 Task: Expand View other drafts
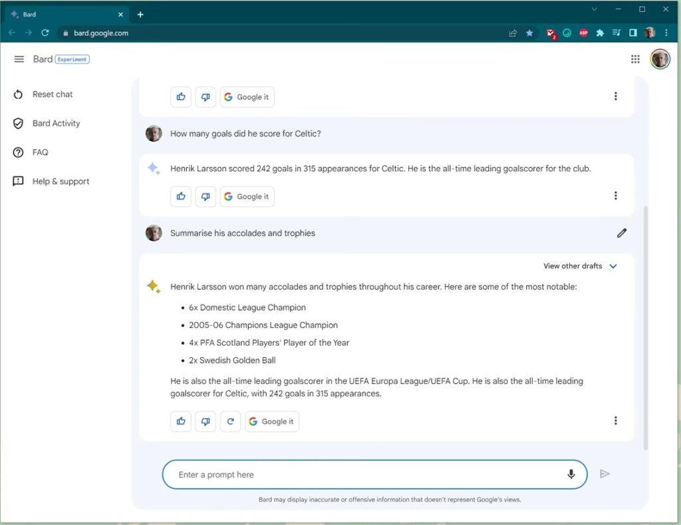(x=580, y=265)
